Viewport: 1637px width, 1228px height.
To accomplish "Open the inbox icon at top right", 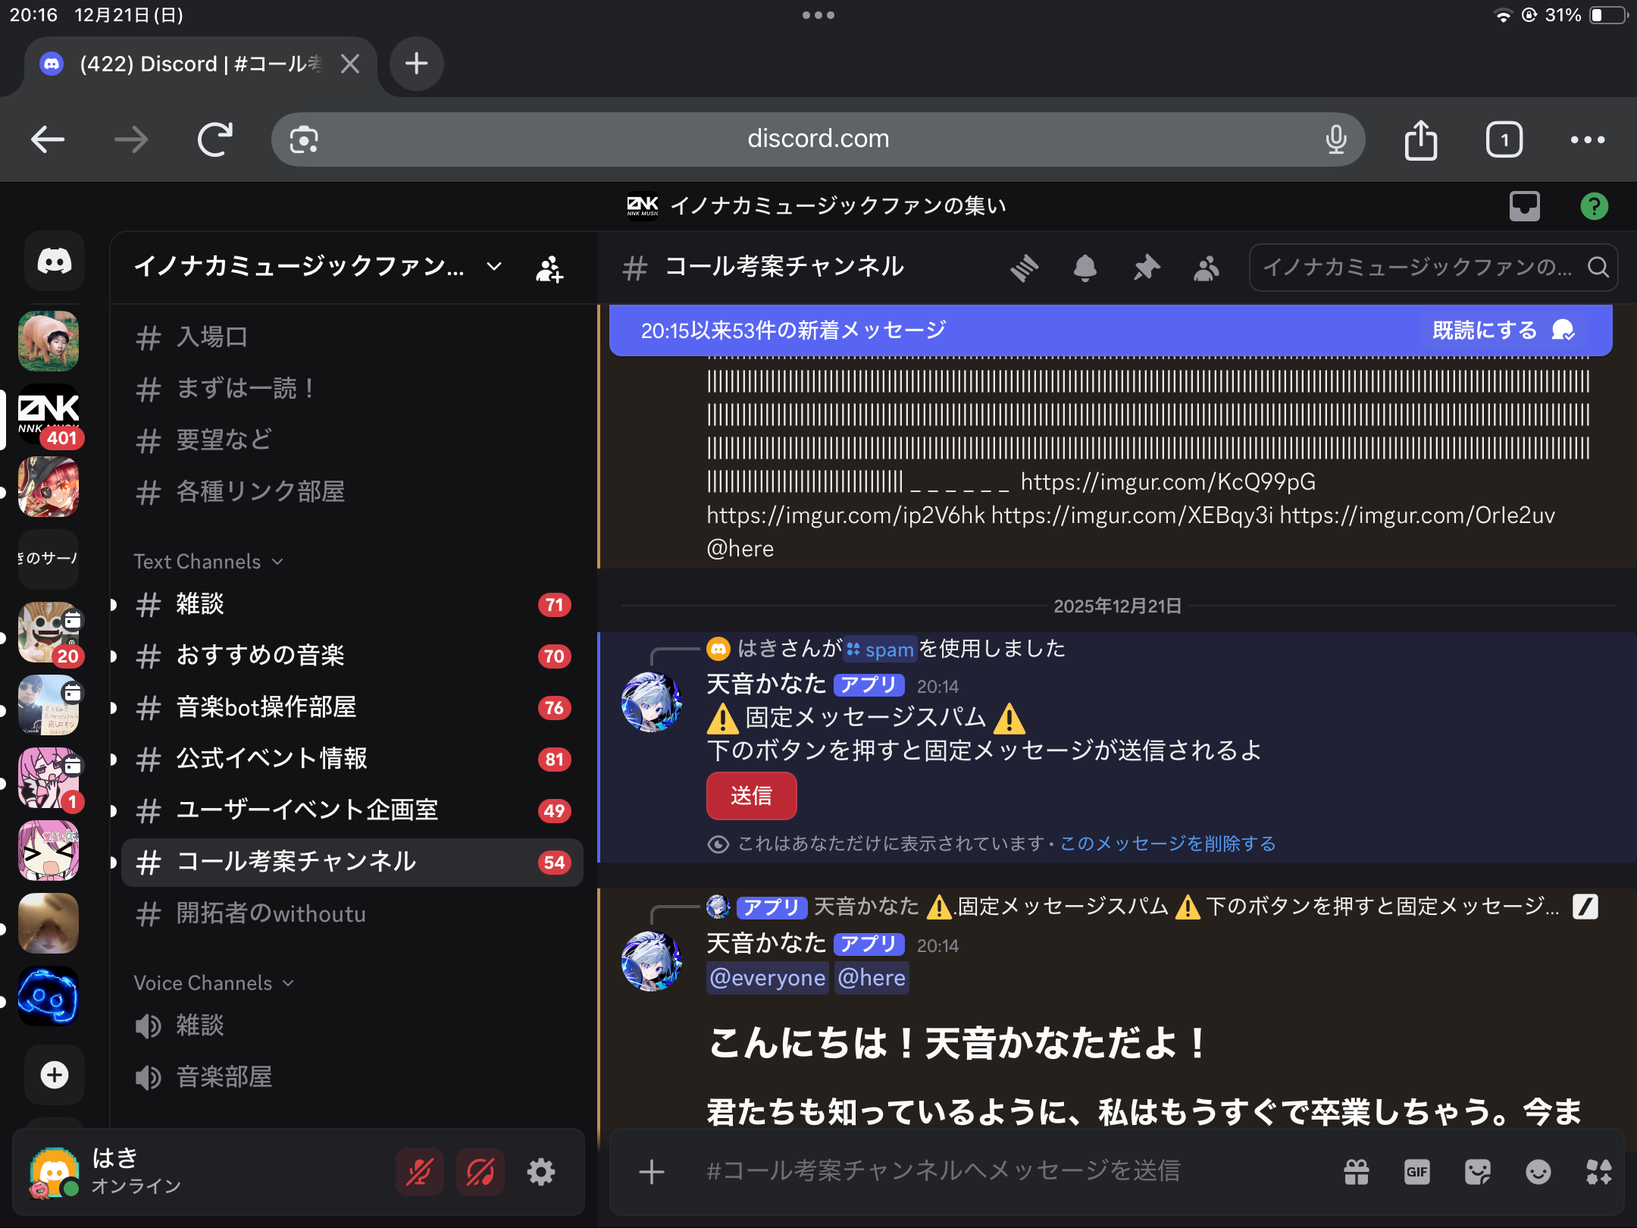I will coord(1524,206).
